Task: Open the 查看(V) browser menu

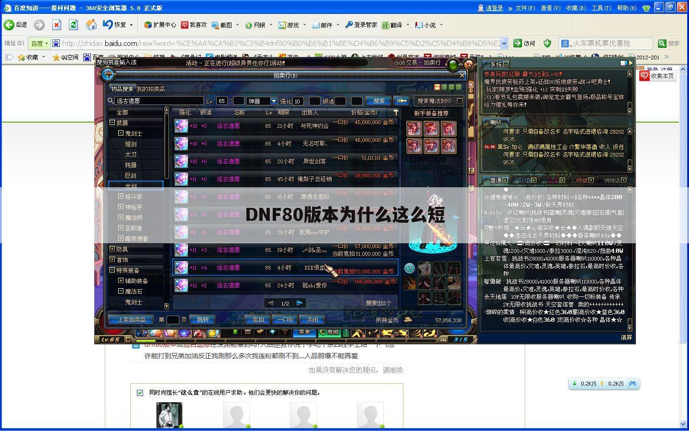Action: (x=550, y=8)
